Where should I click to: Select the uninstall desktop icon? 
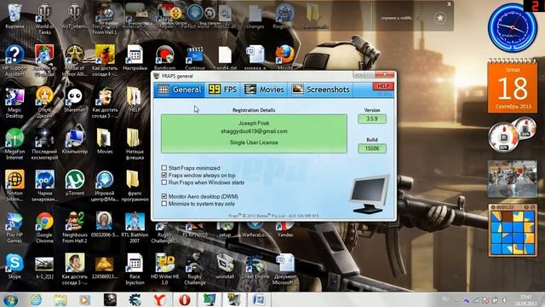click(x=225, y=267)
